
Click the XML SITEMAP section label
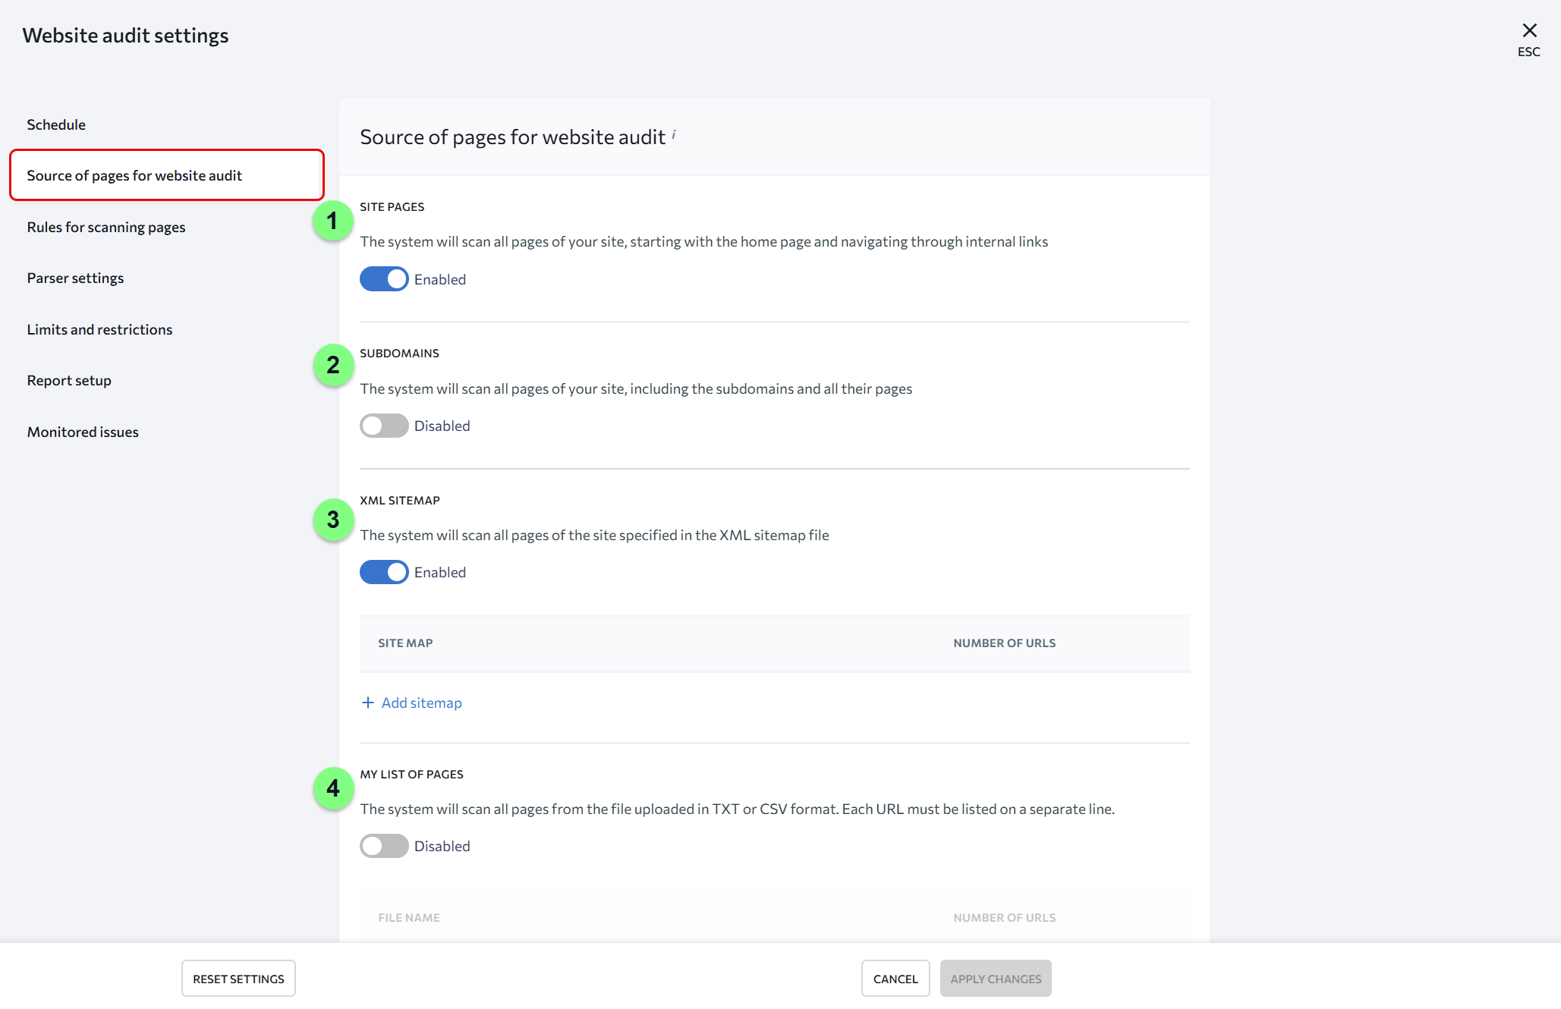point(400,501)
